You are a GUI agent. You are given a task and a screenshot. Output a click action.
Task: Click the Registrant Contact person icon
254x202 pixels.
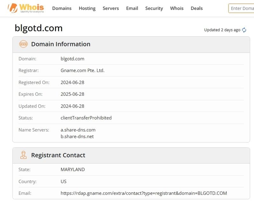pyautogui.click(x=23, y=155)
